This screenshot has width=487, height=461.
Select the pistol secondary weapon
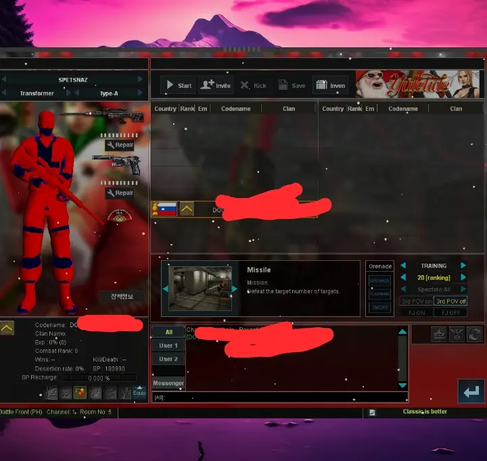tap(117, 164)
